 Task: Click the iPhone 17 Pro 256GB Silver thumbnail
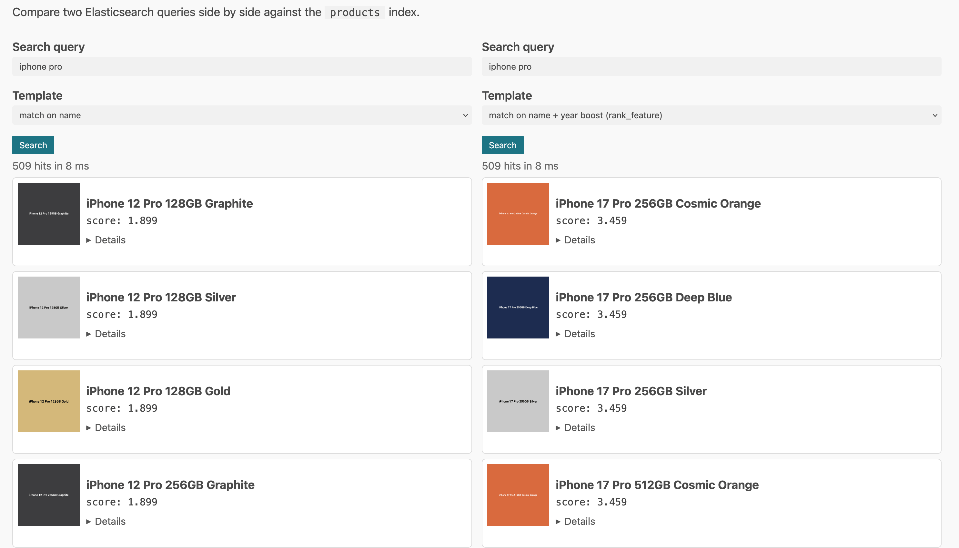(518, 401)
